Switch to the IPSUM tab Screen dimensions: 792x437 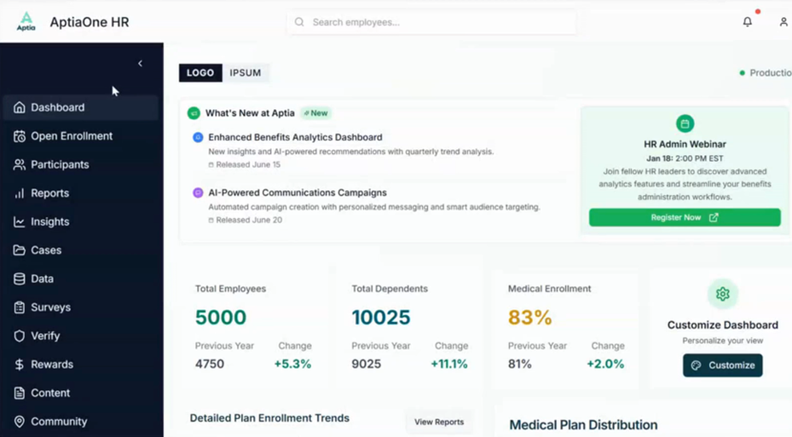[x=245, y=72]
